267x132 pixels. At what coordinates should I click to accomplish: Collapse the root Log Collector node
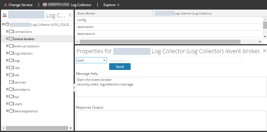coord(3,25)
